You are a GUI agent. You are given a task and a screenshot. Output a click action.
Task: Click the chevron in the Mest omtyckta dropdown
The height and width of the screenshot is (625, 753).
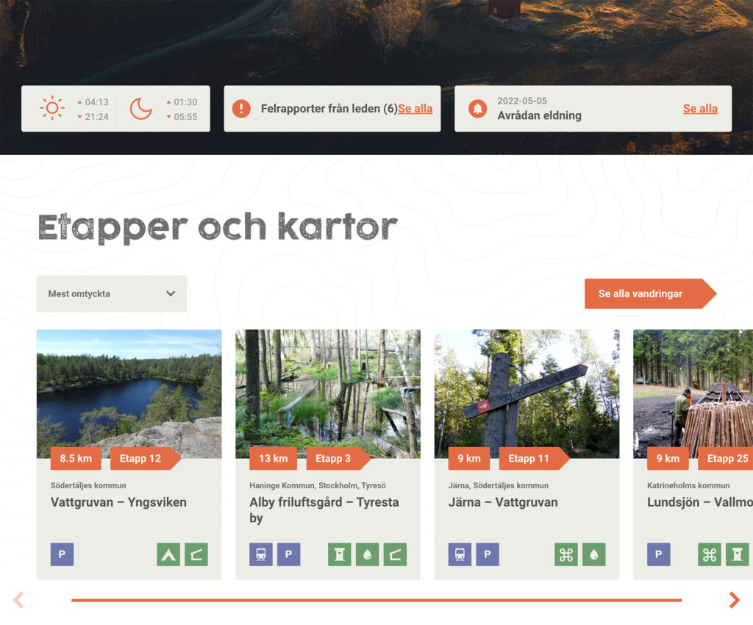click(171, 293)
